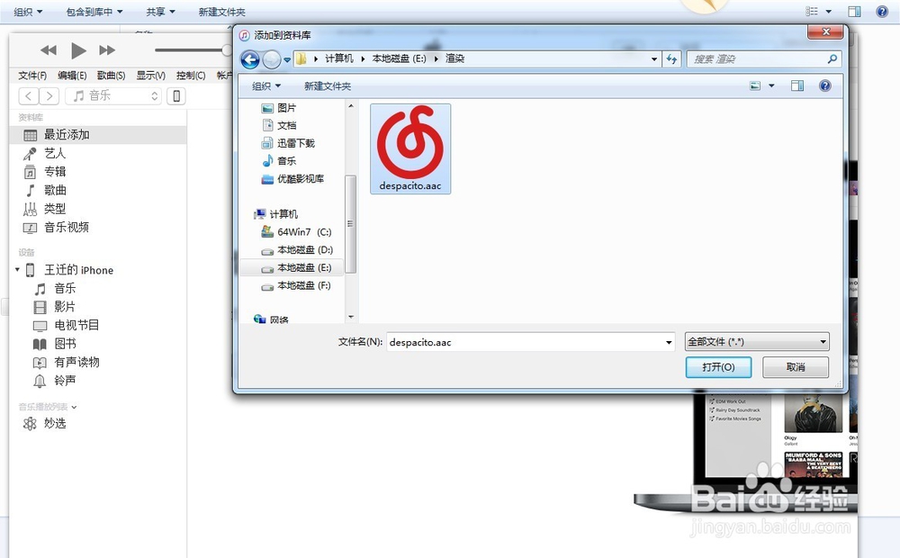
Task: Click dialog 新建文件夹 button
Action: point(328,86)
